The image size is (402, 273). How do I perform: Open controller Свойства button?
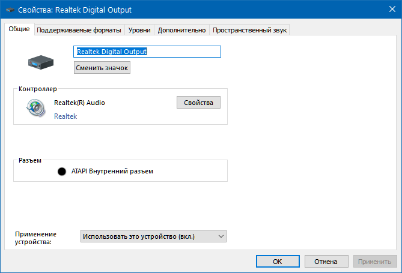tap(198, 103)
